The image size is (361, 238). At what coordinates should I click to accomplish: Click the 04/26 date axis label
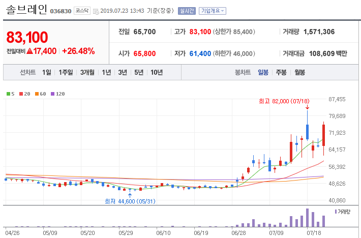pyautogui.click(x=12, y=233)
